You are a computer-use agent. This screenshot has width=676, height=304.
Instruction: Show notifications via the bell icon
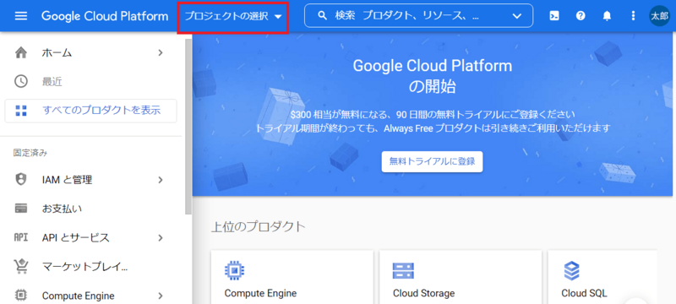[607, 16]
